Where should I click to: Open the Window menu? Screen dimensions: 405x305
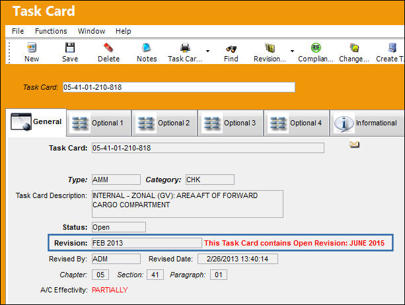point(91,31)
